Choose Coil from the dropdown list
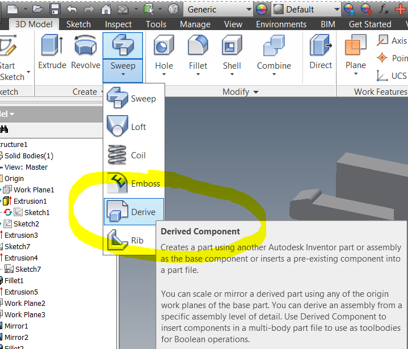Image resolution: width=408 pixels, height=349 pixels. [134, 155]
